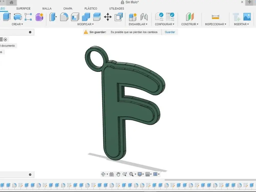Click the New Component icon in ENSAMBLAR
This screenshot has height=192, width=256.
pyautogui.click(x=133, y=17)
